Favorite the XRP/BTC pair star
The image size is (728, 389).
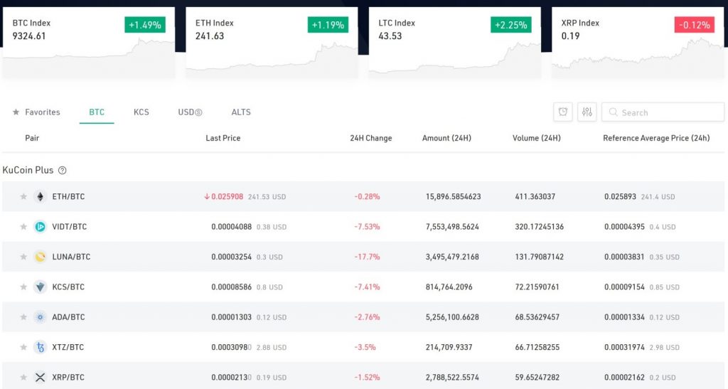[23, 378]
